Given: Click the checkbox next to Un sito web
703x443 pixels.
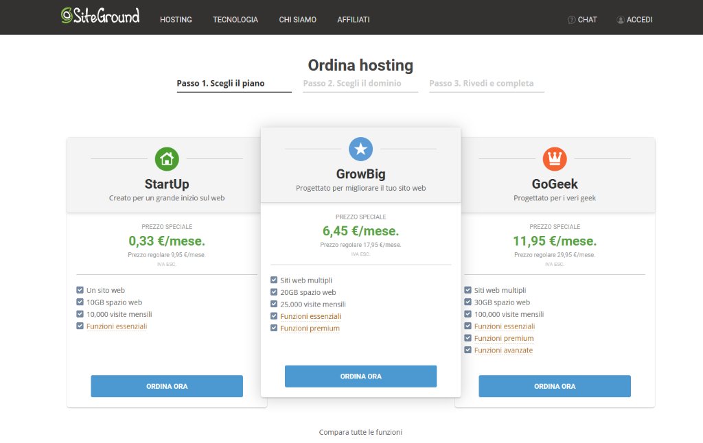Looking at the screenshot, I should pyautogui.click(x=80, y=290).
